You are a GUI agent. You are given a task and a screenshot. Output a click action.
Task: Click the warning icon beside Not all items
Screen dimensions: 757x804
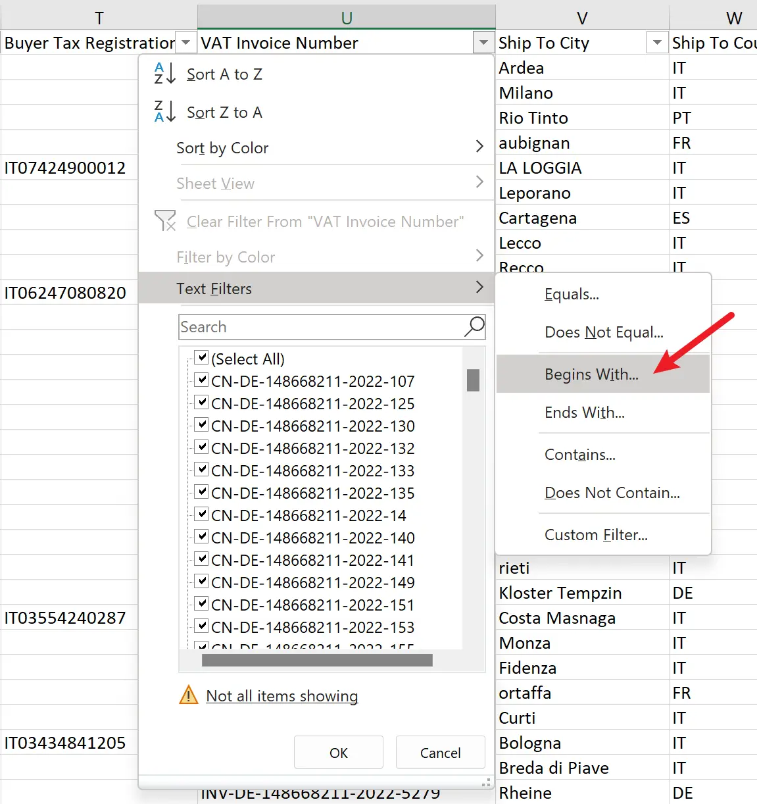click(189, 695)
